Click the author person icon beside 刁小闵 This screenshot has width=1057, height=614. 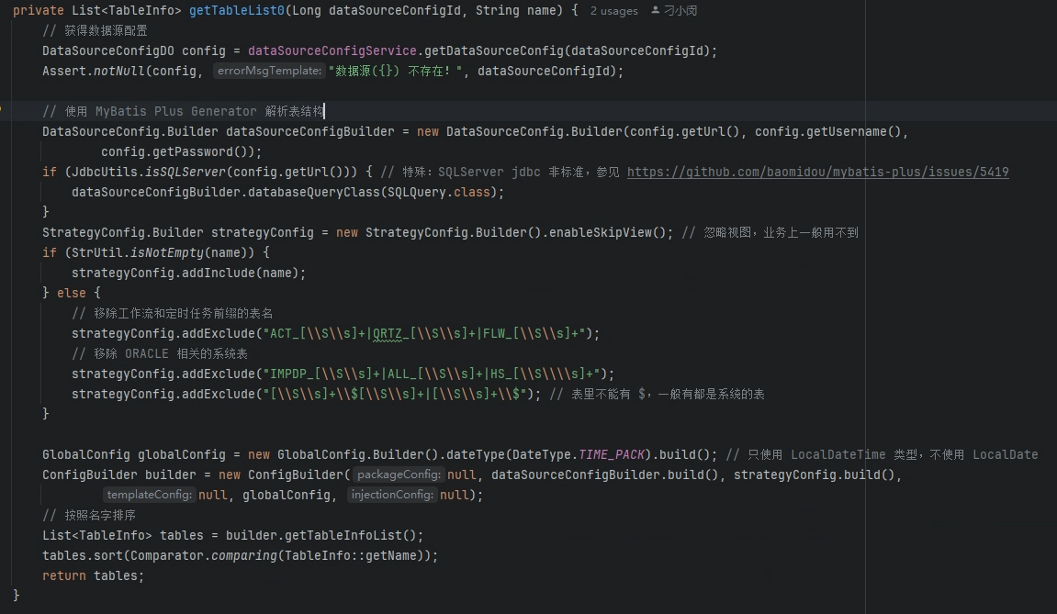click(x=655, y=11)
